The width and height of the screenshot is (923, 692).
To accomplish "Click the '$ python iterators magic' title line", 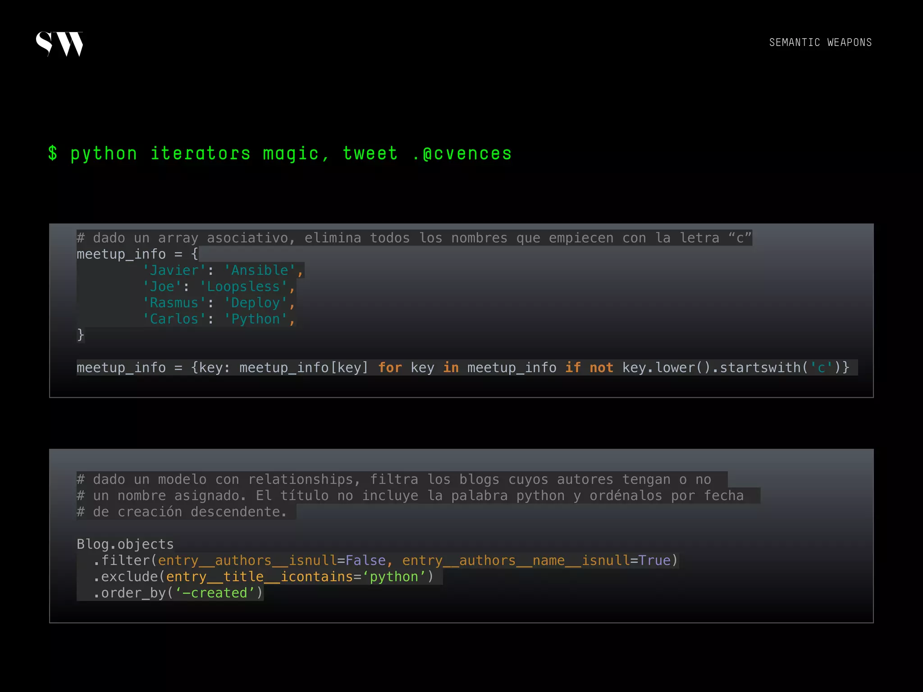I will click(280, 154).
